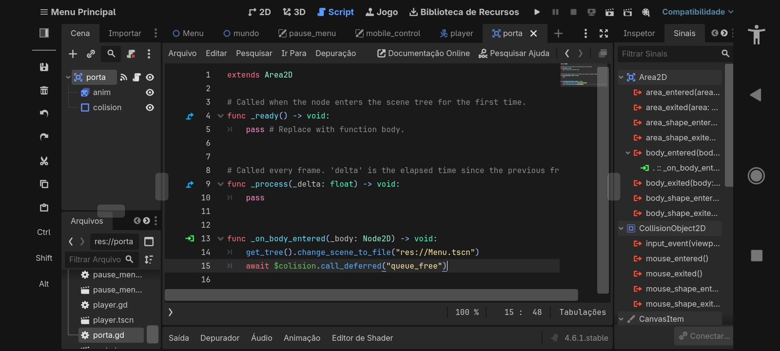Fold the _on_body_entered function at line 13
Image resolution: width=780 pixels, height=351 pixels.
pyautogui.click(x=220, y=239)
